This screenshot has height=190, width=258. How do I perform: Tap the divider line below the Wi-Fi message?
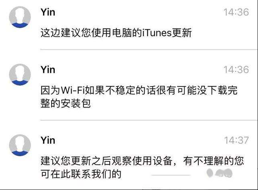coord(149,120)
